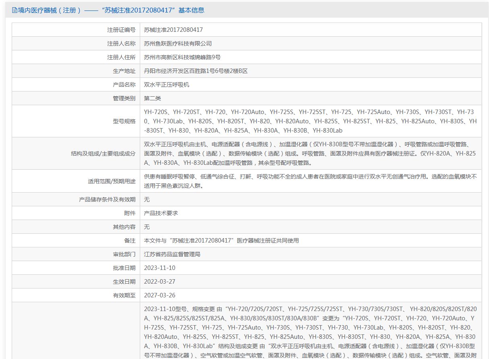This screenshot has width=489, height=359.
Task: Click the 备注 label
Action: 130,241
